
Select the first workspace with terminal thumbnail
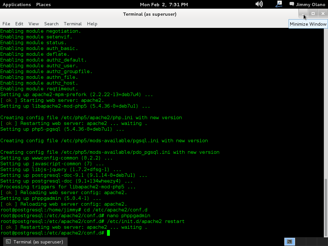coord(290,242)
